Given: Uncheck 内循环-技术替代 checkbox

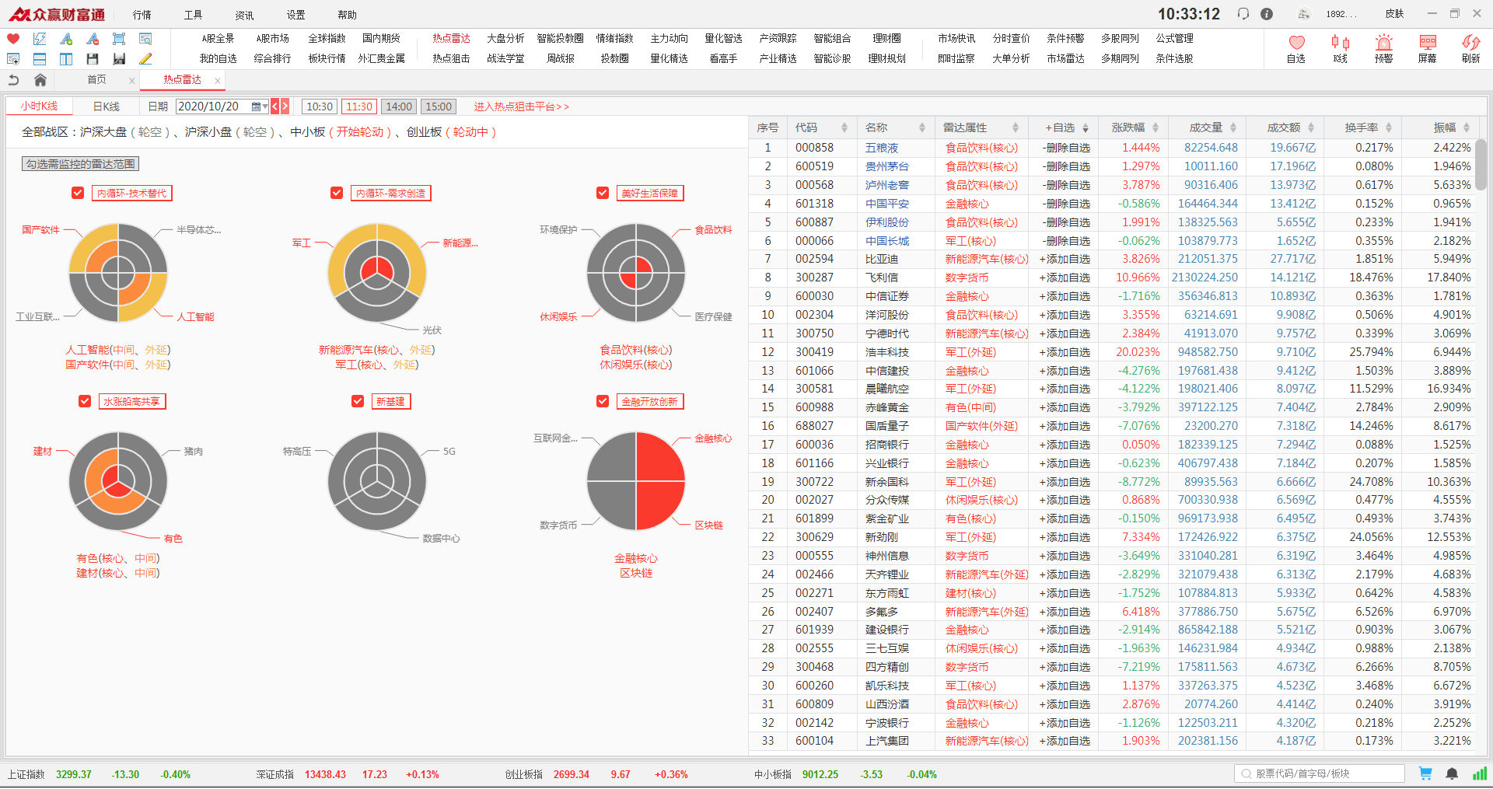Looking at the screenshot, I should pos(78,193).
